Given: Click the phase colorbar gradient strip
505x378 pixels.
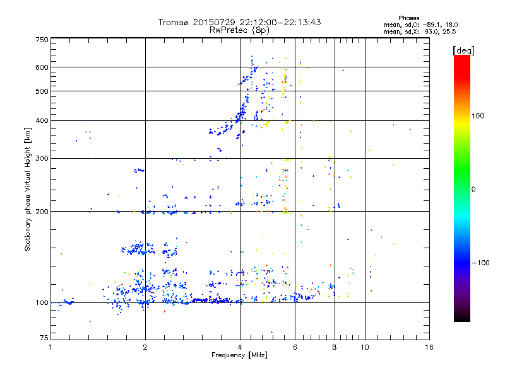Looking at the screenshot, I should tap(462, 188).
